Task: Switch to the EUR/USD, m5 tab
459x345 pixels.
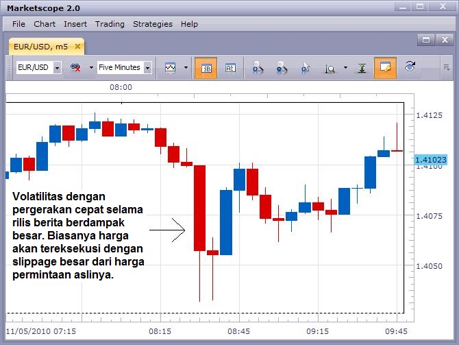Action: (41, 47)
